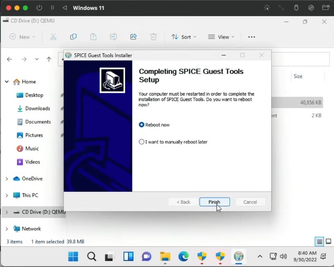
Task: Go forward with the right arrow
Action: pyautogui.click(x=24, y=59)
